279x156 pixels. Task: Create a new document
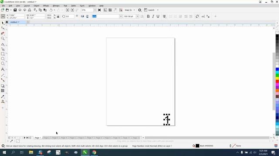[x=3, y=10]
